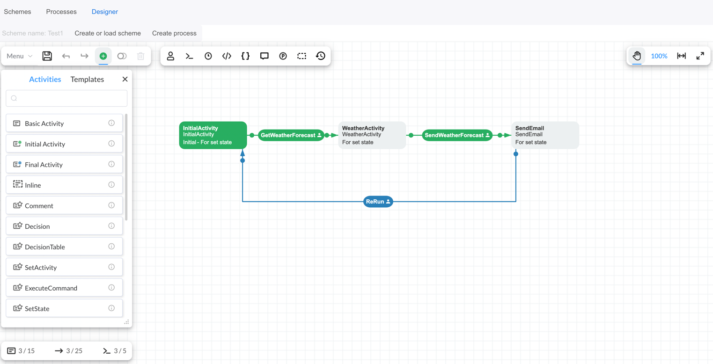713x364 pixels.
Task: Select the Decision list item
Action: [x=64, y=226]
